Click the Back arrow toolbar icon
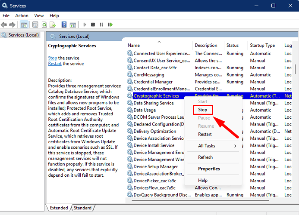The height and width of the screenshot is (215, 299). (x=4, y=25)
